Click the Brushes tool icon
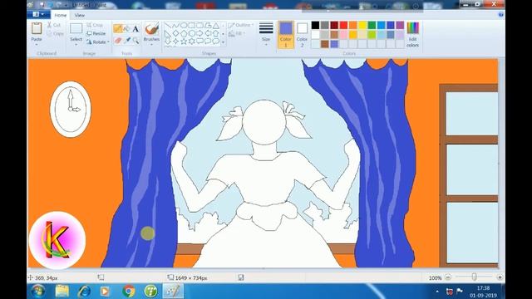The height and width of the screenshot is (299, 532). point(151,29)
